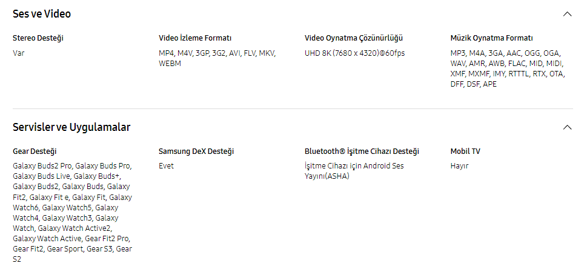587x266 pixels.
Task: Click the Ses ve Video heading
Action: pos(42,14)
